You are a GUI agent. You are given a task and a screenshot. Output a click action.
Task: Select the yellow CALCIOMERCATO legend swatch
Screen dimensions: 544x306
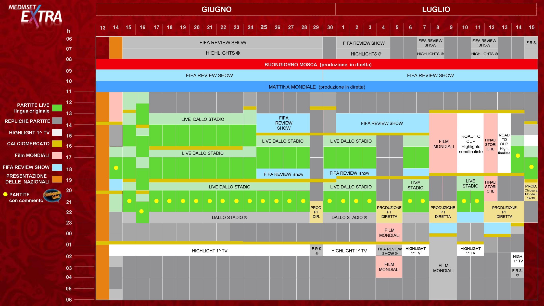[57, 144]
